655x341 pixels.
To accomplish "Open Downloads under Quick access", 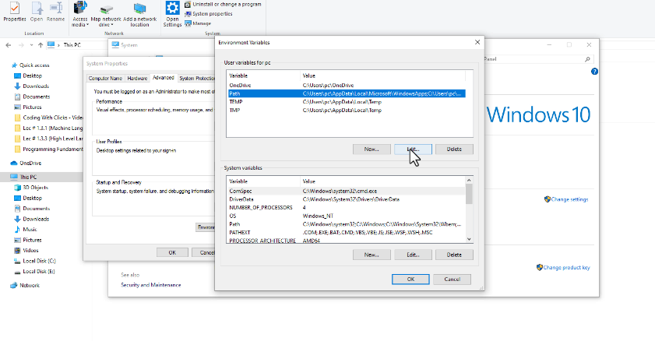I will coord(31,86).
